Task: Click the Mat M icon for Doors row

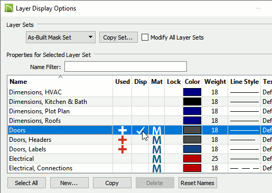Action: point(157,130)
